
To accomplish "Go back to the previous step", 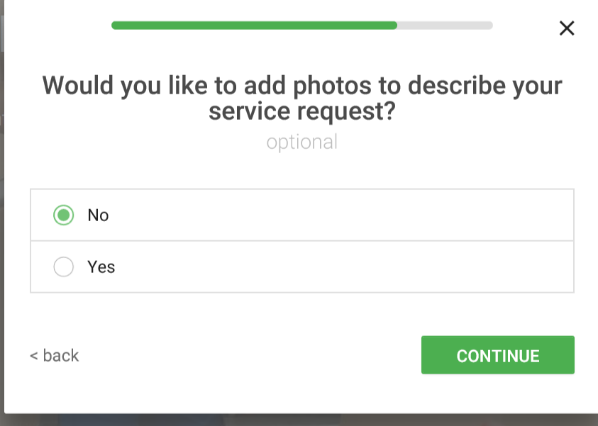I will pyautogui.click(x=55, y=355).
